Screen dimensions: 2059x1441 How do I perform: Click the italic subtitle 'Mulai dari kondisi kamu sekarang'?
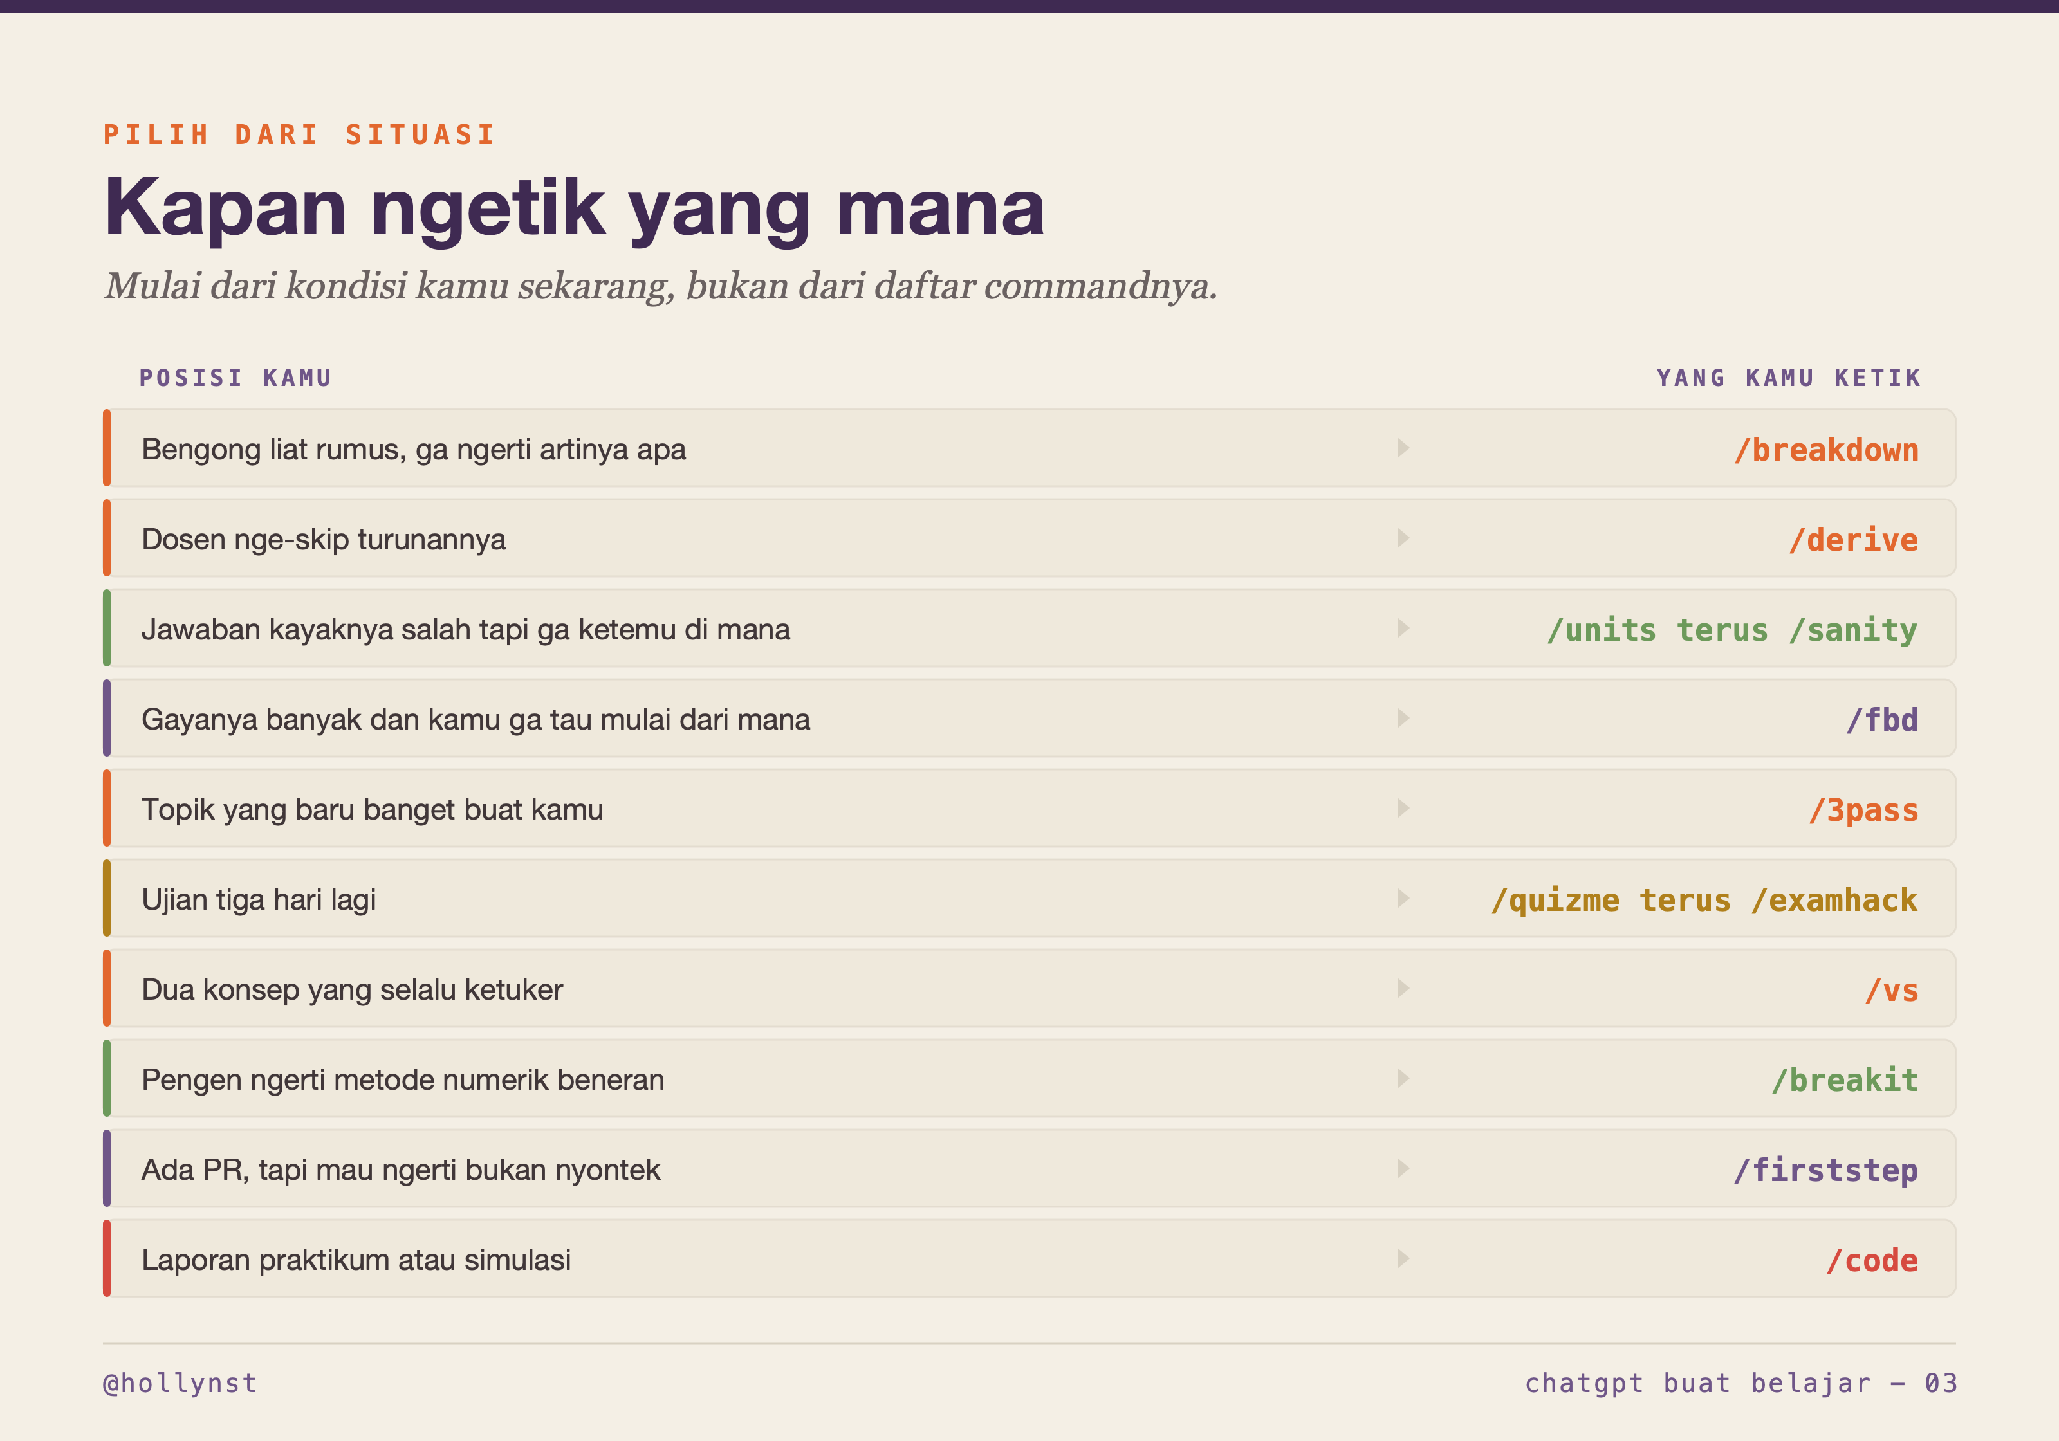click(x=661, y=286)
